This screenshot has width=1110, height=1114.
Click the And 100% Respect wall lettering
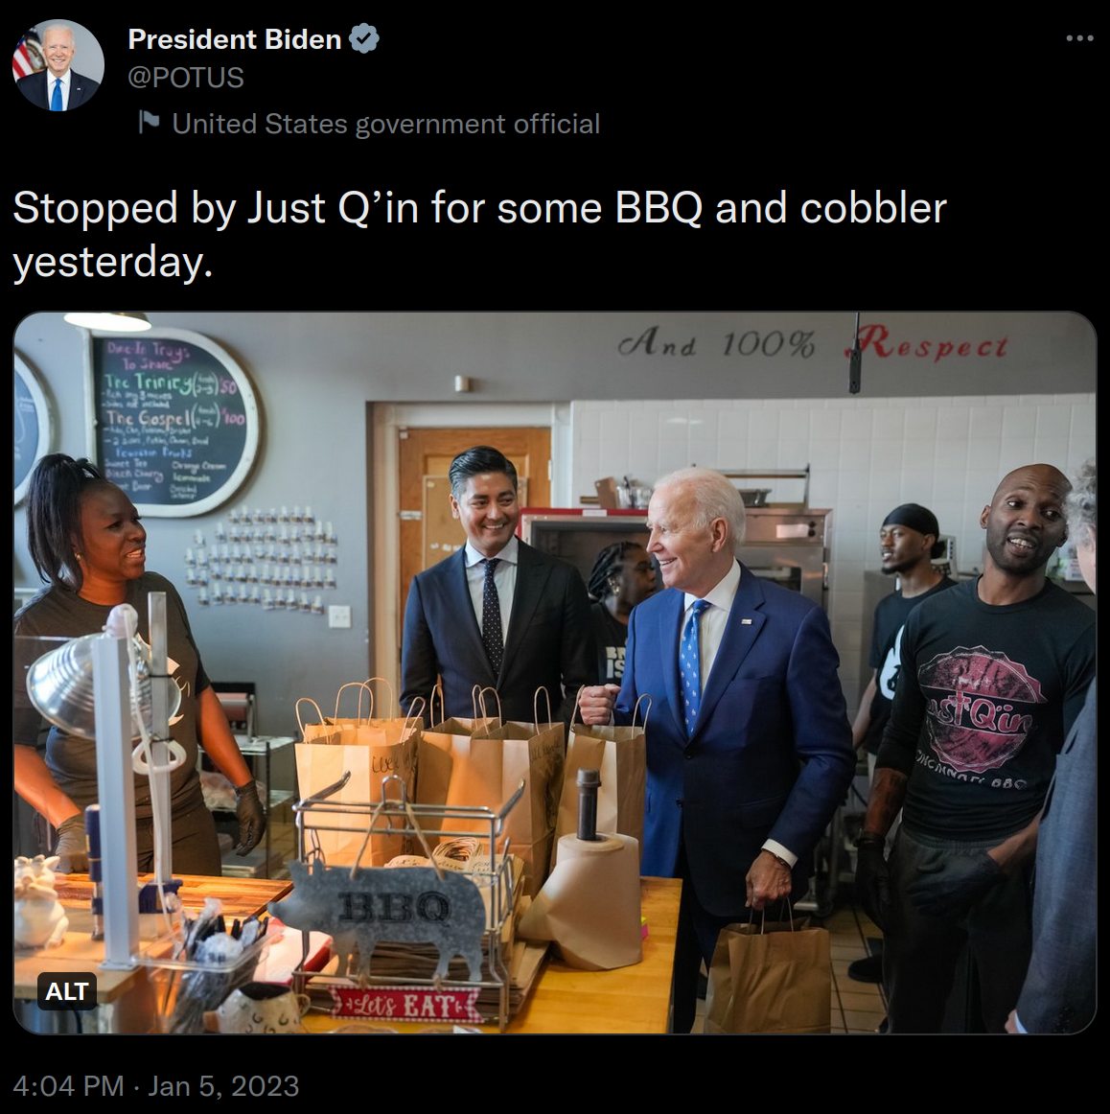(x=813, y=343)
